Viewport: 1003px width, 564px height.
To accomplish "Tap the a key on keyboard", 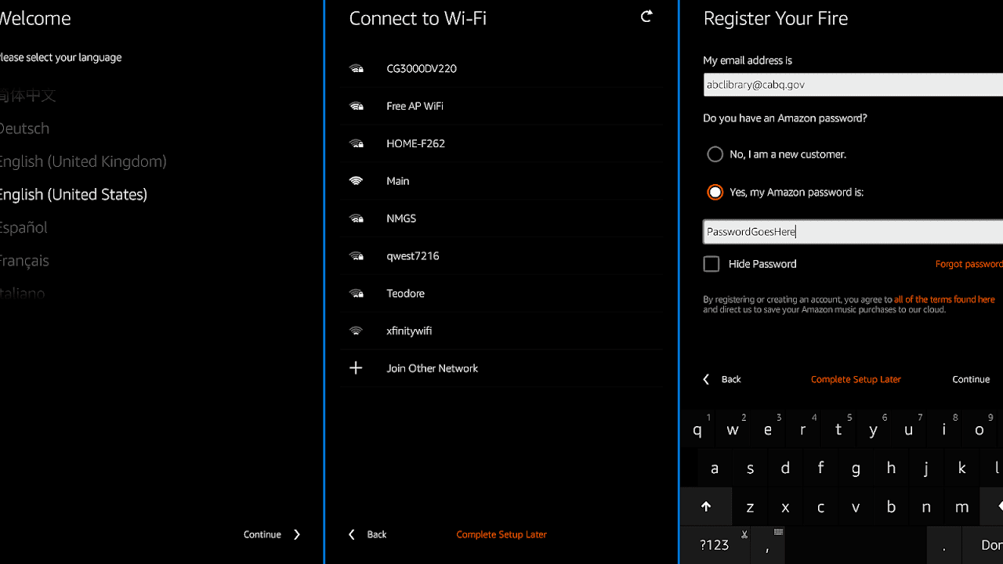I will pyautogui.click(x=715, y=468).
